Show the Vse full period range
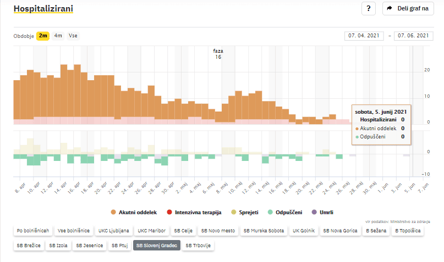 click(73, 36)
